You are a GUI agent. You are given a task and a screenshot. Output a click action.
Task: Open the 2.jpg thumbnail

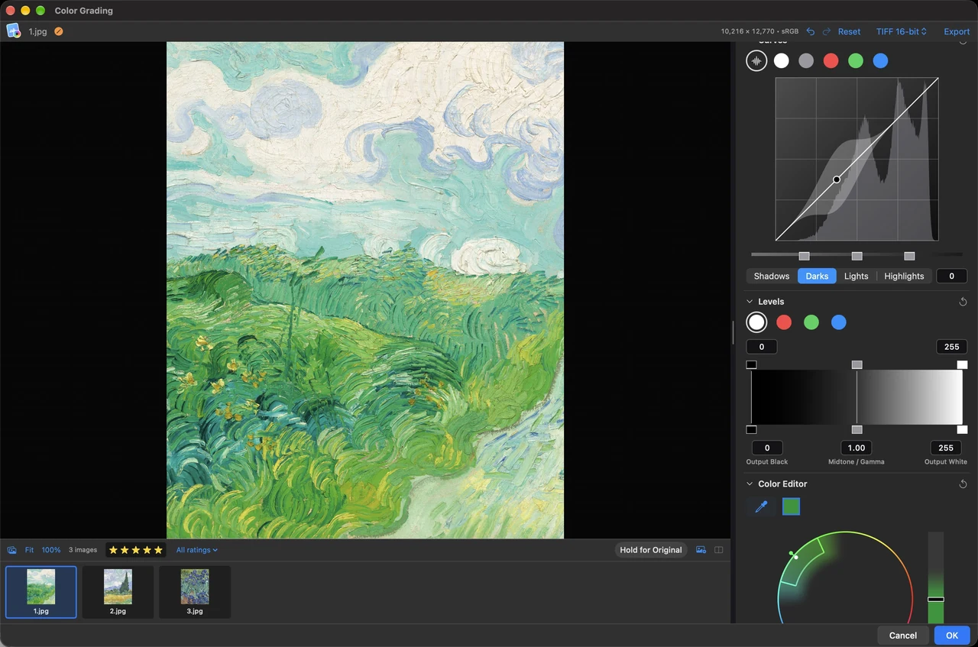118,592
